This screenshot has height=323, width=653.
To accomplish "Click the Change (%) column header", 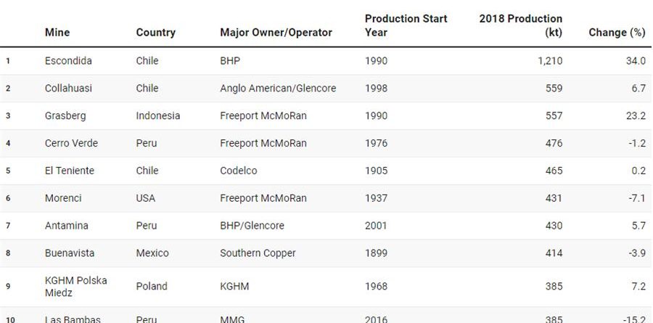I will click(x=617, y=33).
